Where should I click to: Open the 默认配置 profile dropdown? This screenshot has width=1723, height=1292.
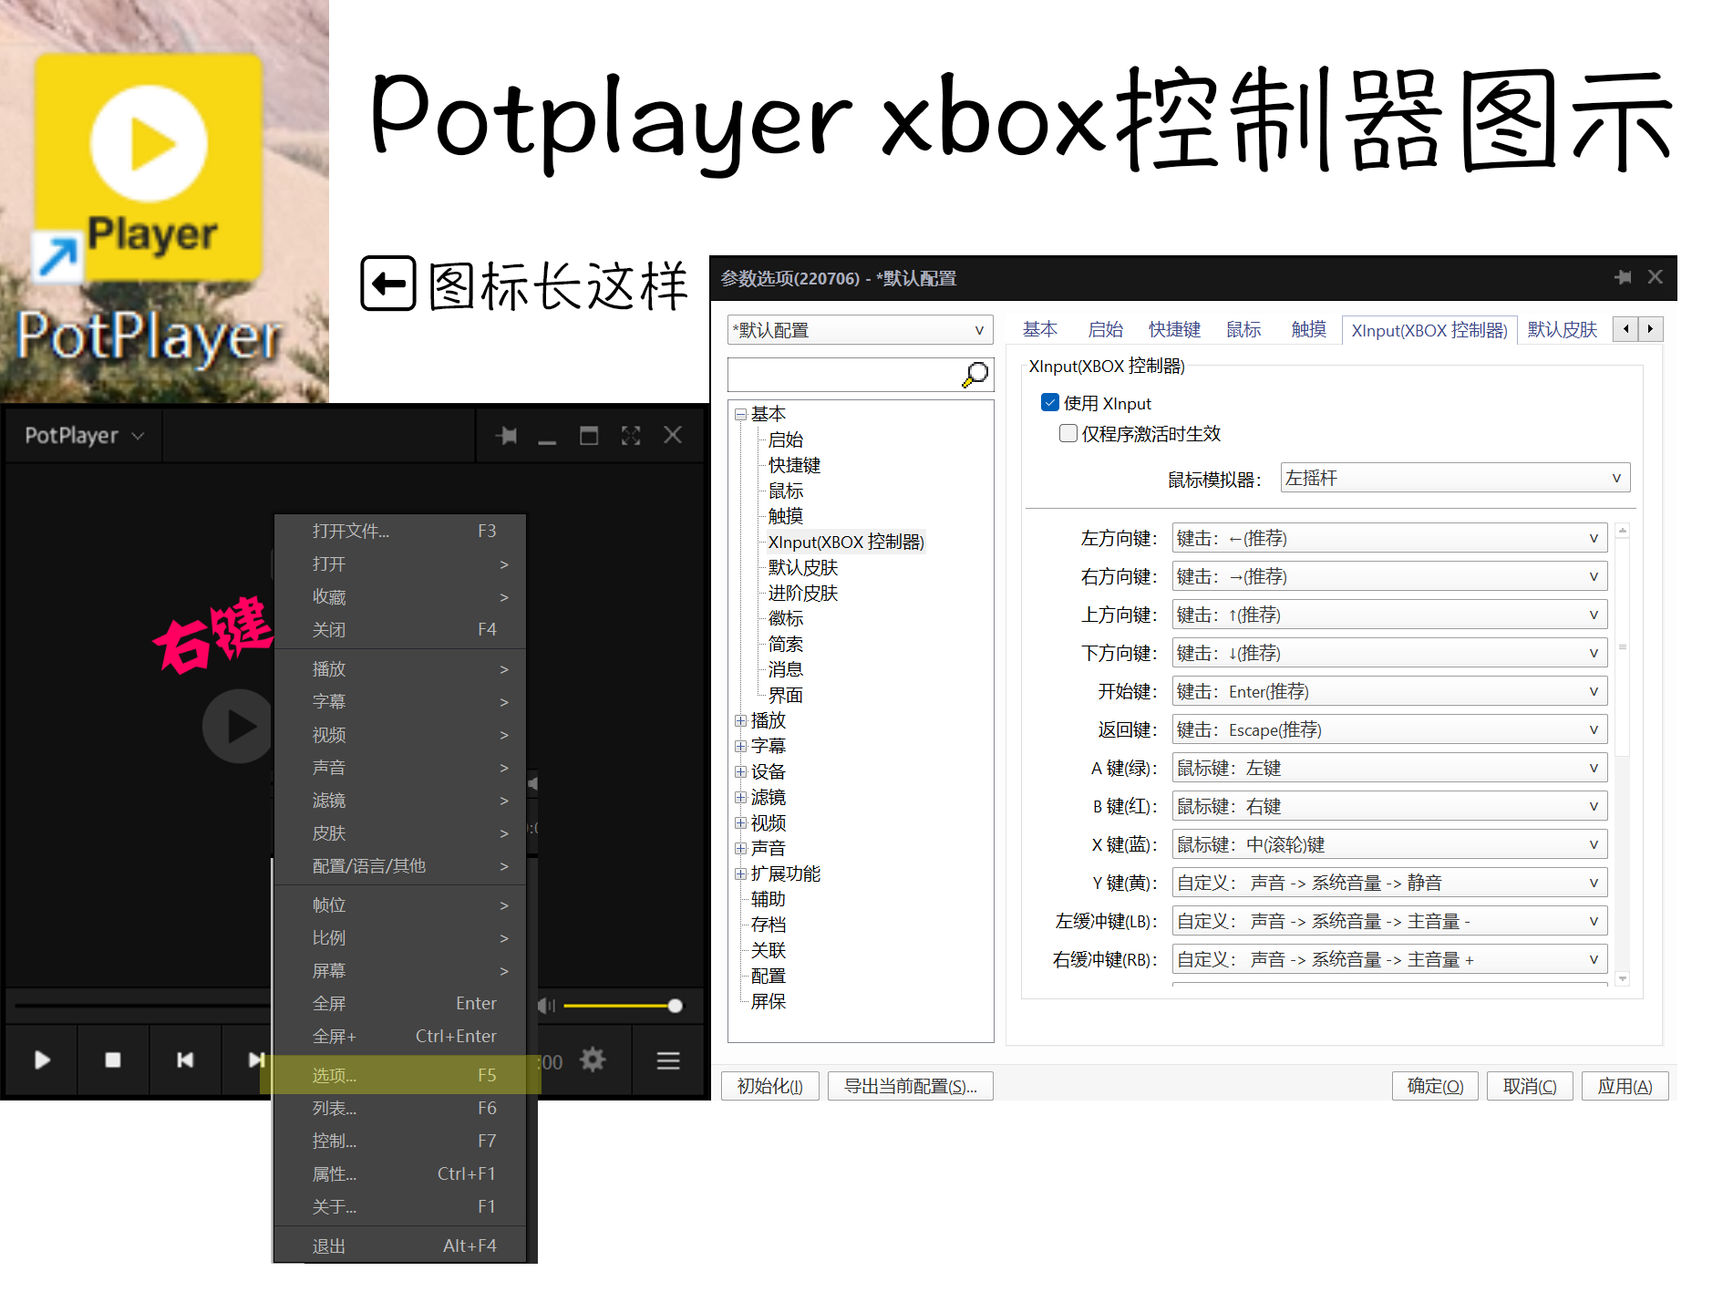tap(861, 330)
